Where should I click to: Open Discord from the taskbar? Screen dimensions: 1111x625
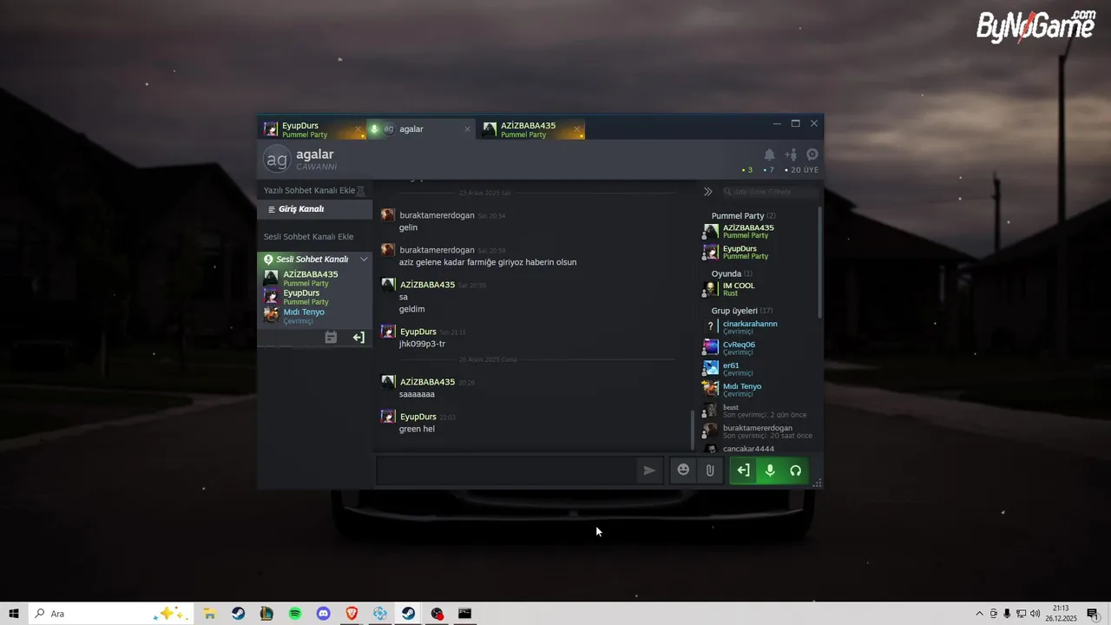324,614
